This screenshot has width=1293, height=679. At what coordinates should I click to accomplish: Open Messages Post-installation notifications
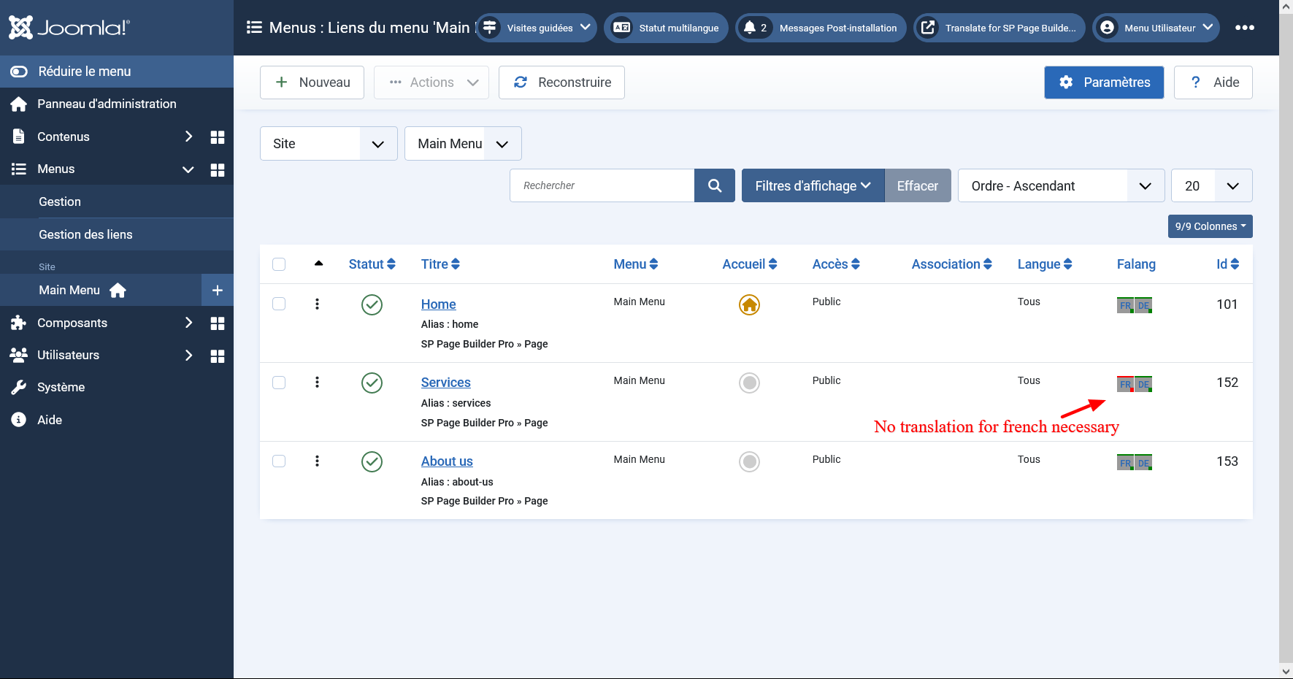coord(821,28)
